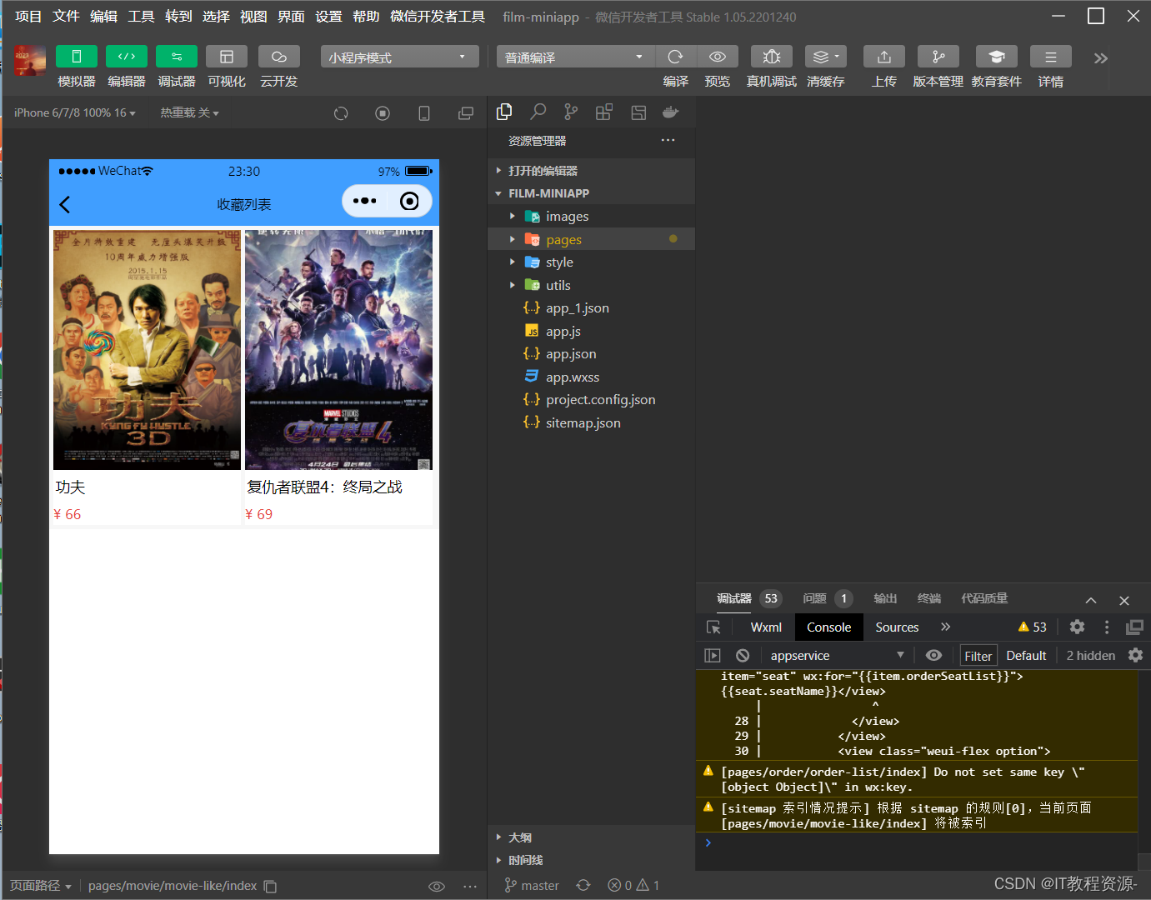Open the sitemap.json file
The width and height of the screenshot is (1151, 900).
click(592, 422)
